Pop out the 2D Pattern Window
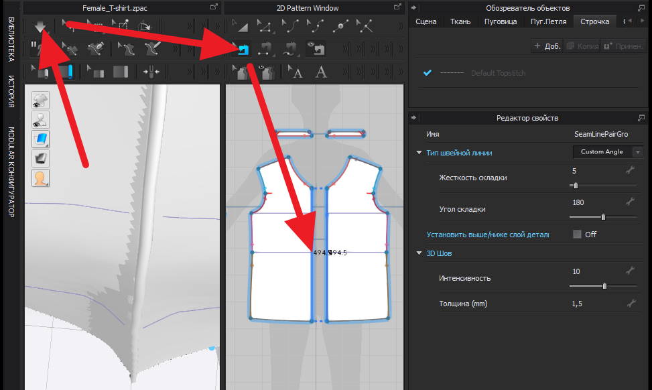652x390 pixels. coord(397,7)
